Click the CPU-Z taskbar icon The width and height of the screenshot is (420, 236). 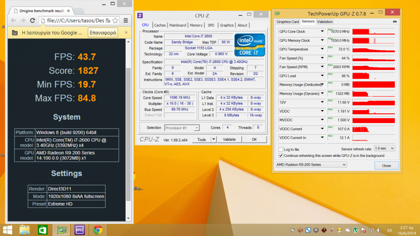[x=79, y=230]
